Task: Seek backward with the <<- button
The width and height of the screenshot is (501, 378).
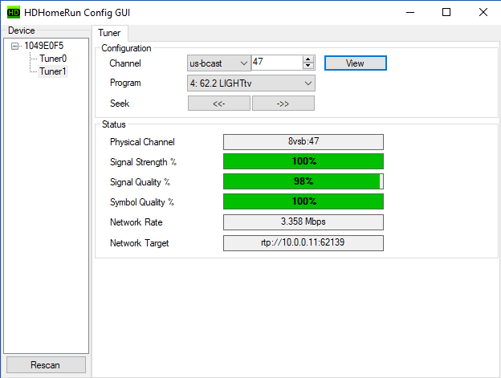Action: [x=219, y=104]
